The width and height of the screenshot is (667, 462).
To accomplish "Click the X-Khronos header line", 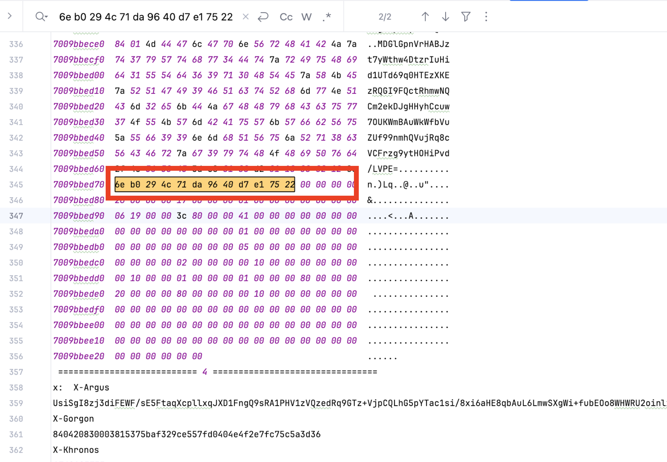I will (76, 450).
